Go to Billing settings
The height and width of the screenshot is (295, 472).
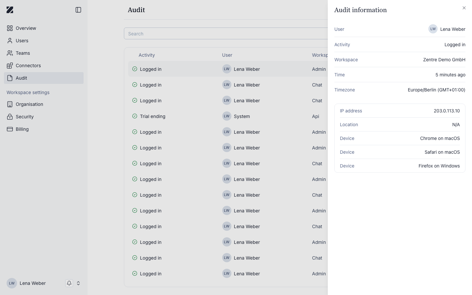[x=44, y=129]
